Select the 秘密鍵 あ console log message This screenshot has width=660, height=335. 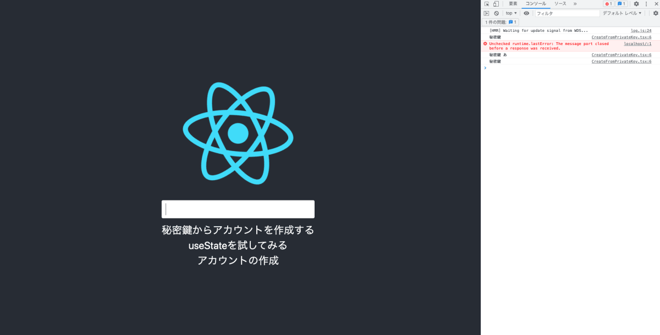pos(498,55)
